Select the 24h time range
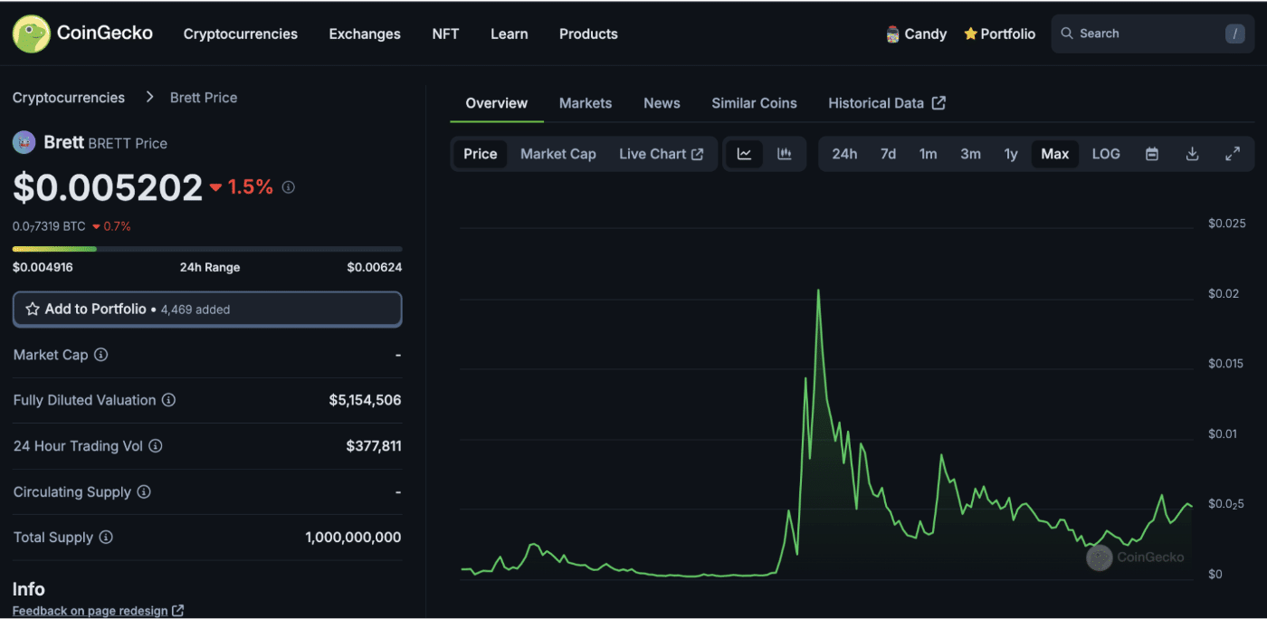This screenshot has width=1267, height=619. [844, 154]
